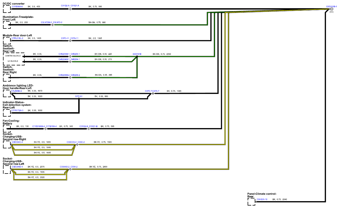Open connector link C7LN48D-2

[17, 91]
